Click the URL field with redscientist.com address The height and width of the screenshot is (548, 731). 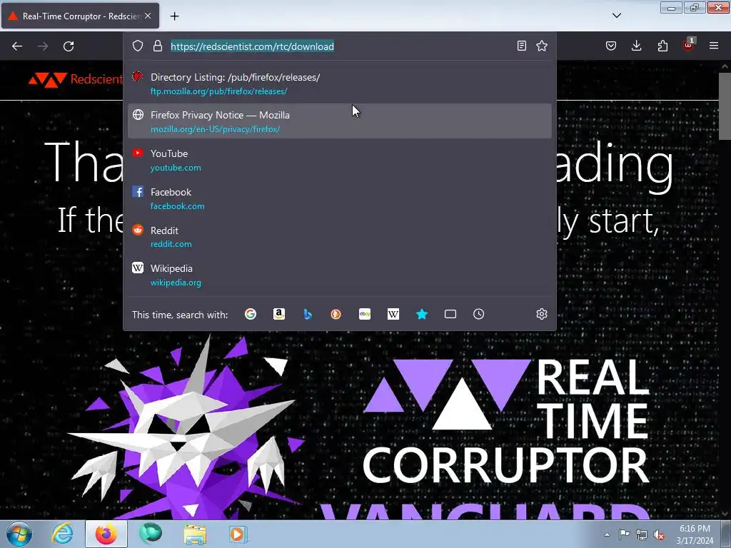tap(341, 46)
